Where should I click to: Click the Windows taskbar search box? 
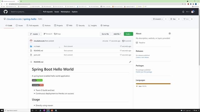tap(17, 110)
